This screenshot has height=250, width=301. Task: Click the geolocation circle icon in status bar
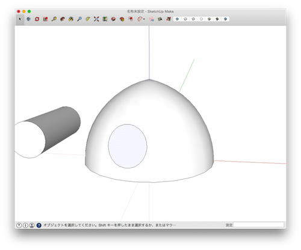pyautogui.click(x=19, y=225)
